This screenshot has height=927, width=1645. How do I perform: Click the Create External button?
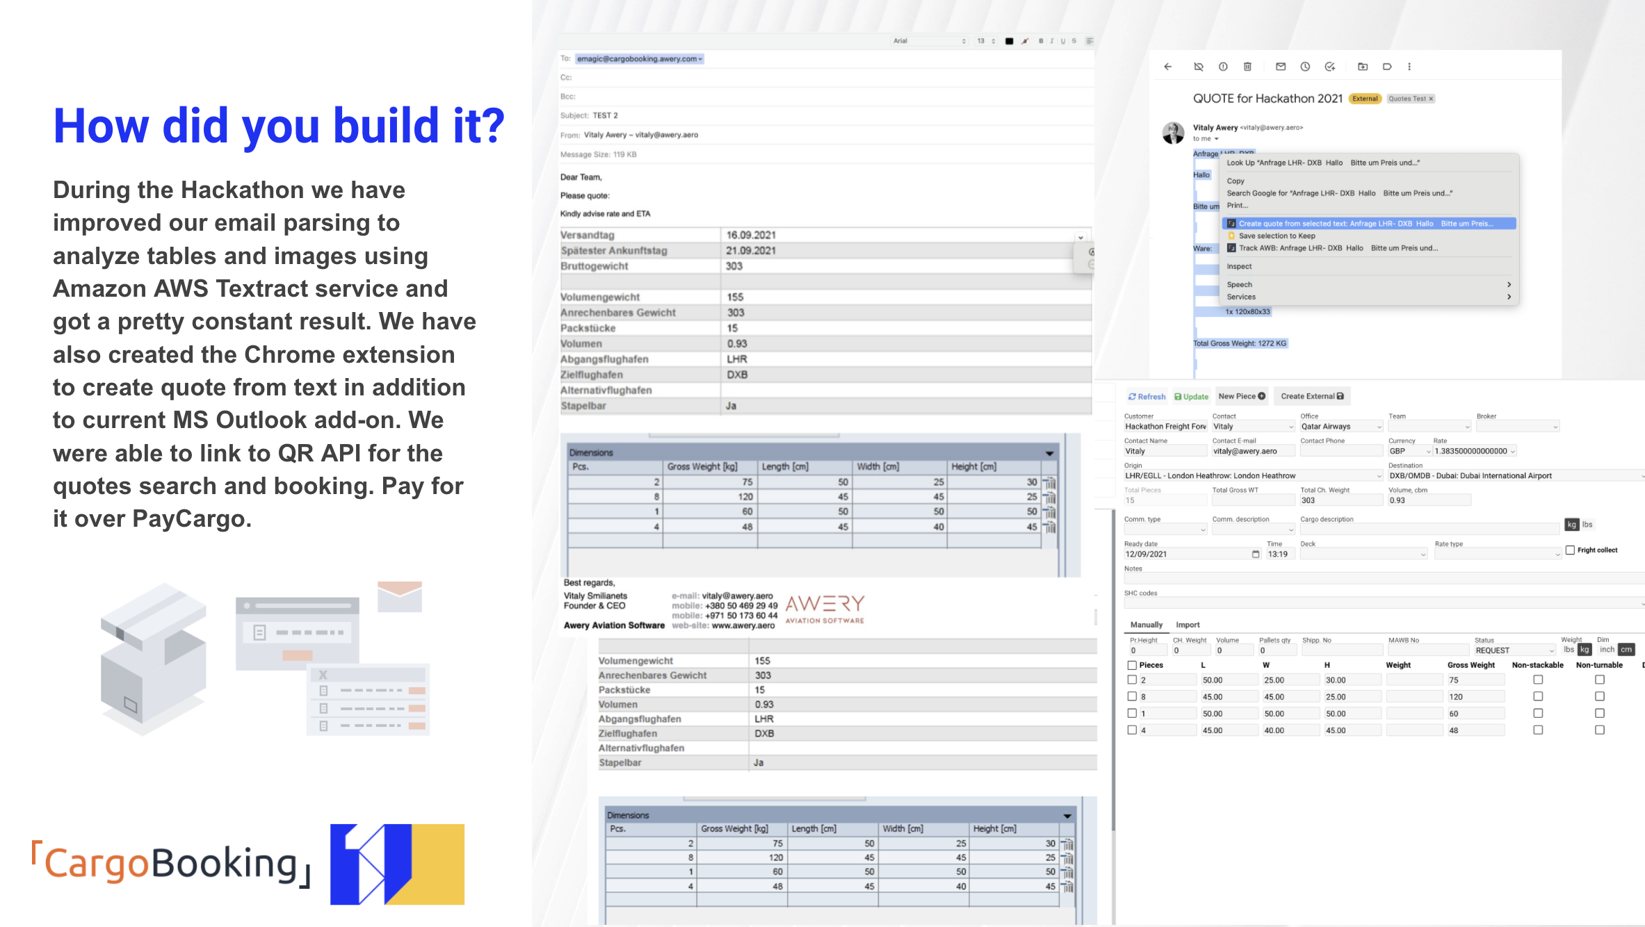1312,396
